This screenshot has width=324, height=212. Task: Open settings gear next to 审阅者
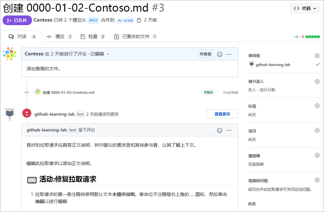(x=317, y=55)
